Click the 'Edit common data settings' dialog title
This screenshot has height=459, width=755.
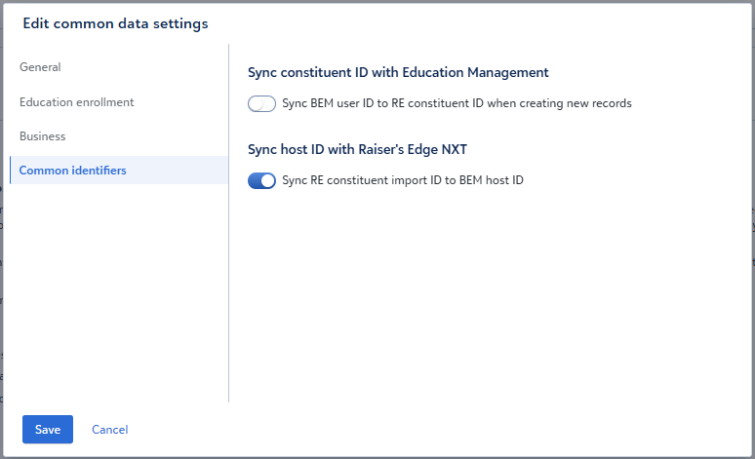(115, 23)
